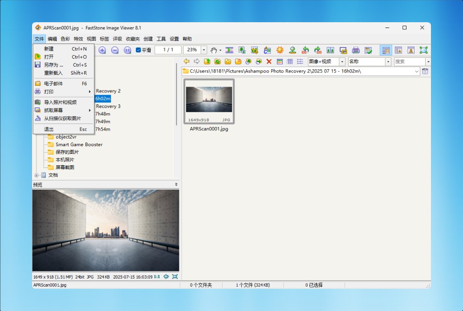Expand the folder path address dropdown
Viewport: 463px width, 311px height.
pyautogui.click(x=417, y=71)
